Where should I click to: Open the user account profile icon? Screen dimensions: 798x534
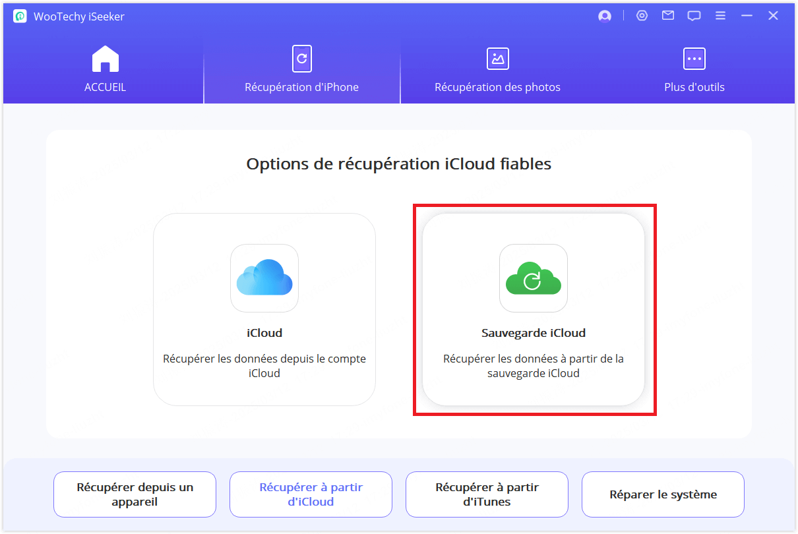coord(605,16)
